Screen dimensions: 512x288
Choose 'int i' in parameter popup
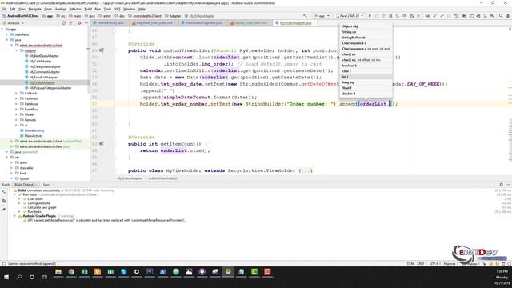click(x=366, y=77)
